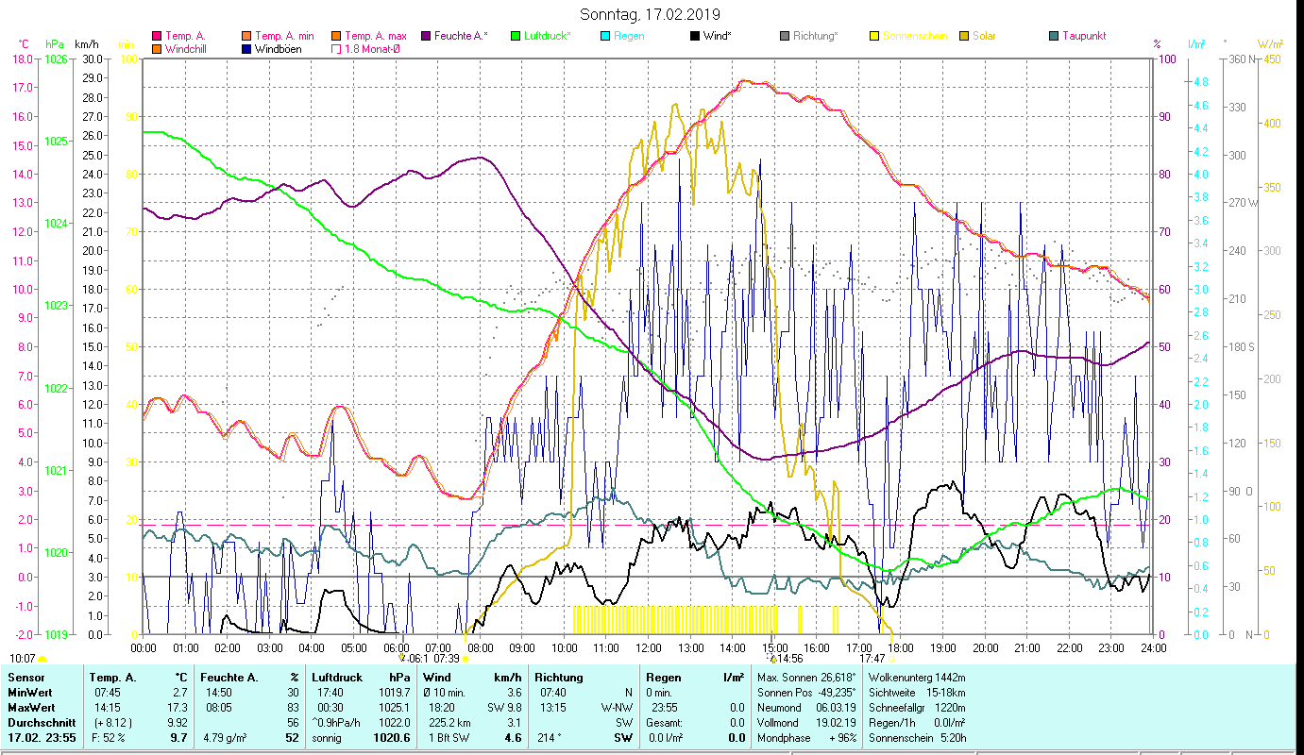This screenshot has width=1304, height=755.
Task: Click the MinWert row label
Action: pos(30,693)
